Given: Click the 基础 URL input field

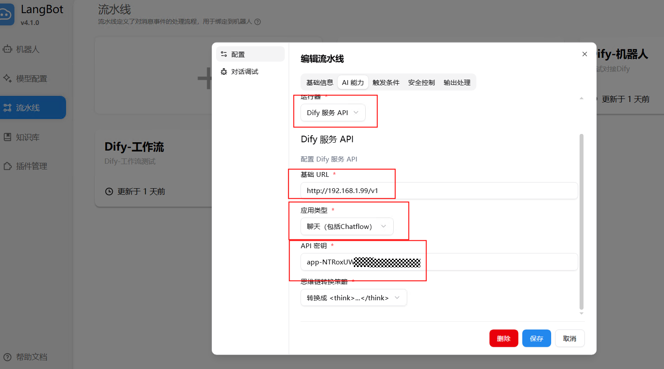Looking at the screenshot, I should click(439, 190).
